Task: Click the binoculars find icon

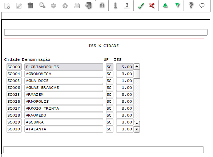Action: (x=102, y=5)
